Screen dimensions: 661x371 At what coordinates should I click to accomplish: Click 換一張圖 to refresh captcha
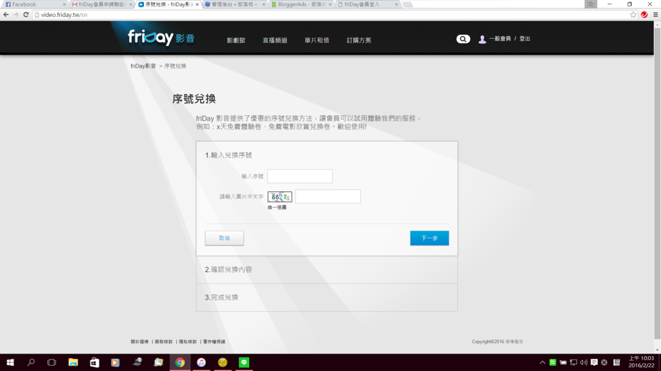pos(277,207)
